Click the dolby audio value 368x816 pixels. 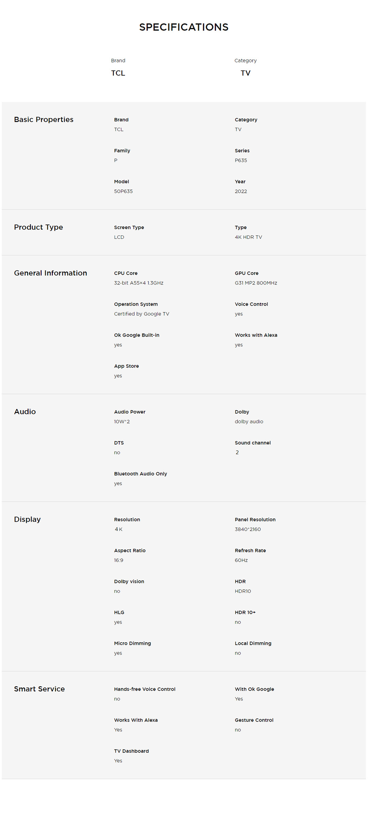[x=249, y=422]
